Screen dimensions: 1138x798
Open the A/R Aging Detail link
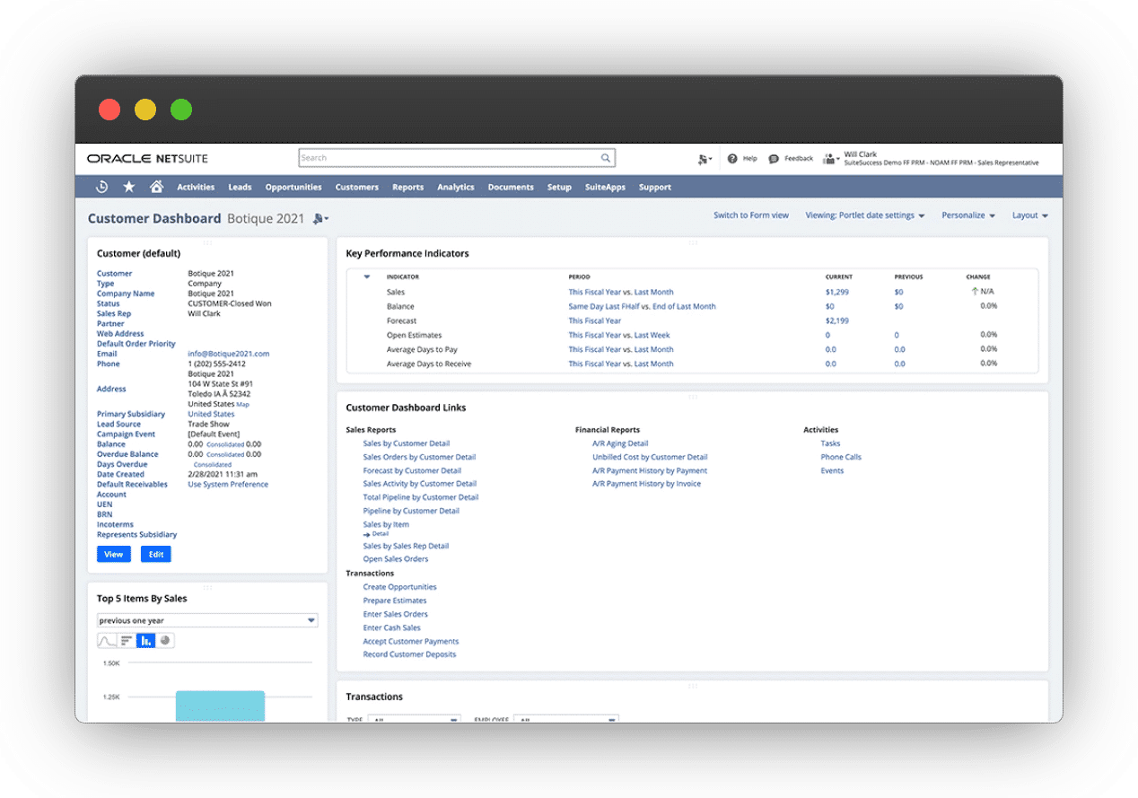[619, 443]
